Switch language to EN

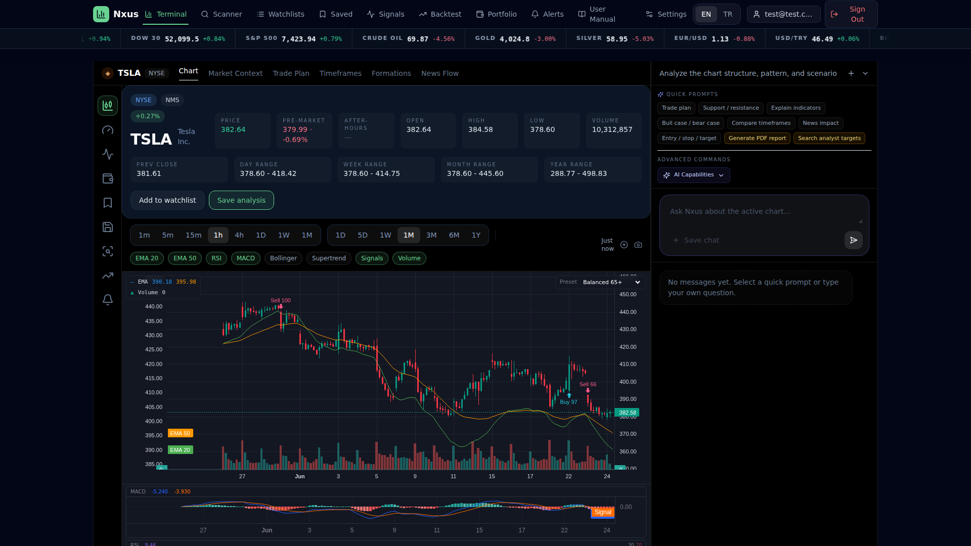point(706,14)
